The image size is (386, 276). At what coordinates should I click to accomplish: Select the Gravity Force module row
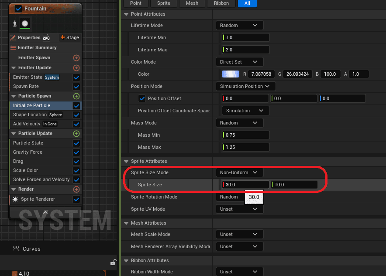click(45, 152)
